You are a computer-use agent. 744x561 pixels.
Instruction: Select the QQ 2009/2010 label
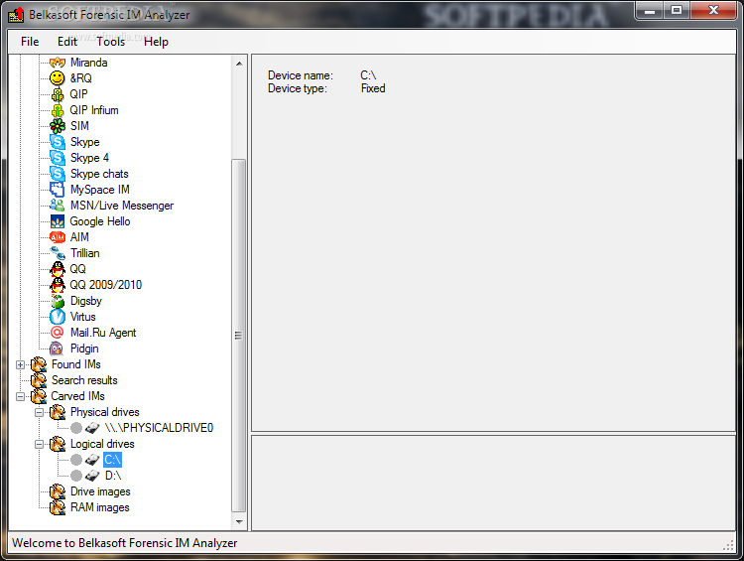tap(106, 285)
